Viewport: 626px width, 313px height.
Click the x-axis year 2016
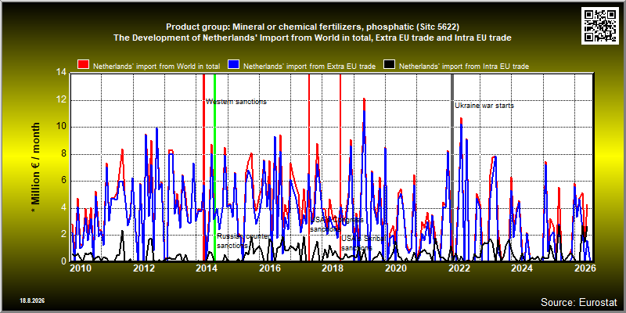coord(269,268)
